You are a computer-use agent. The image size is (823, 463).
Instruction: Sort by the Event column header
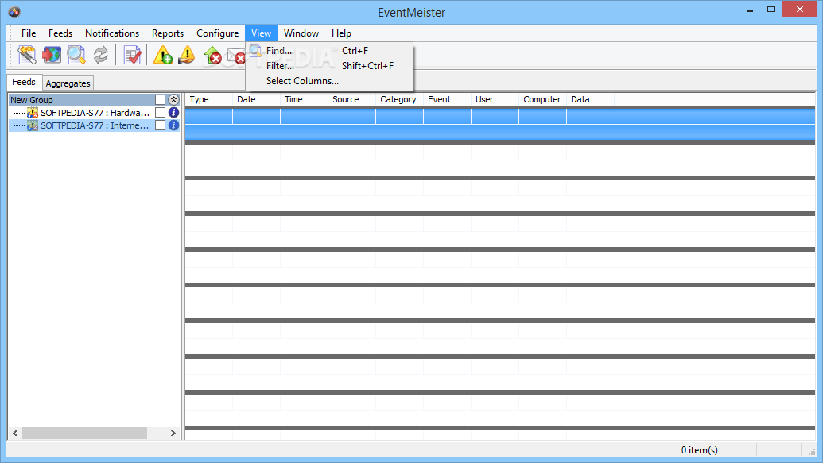[x=447, y=99]
